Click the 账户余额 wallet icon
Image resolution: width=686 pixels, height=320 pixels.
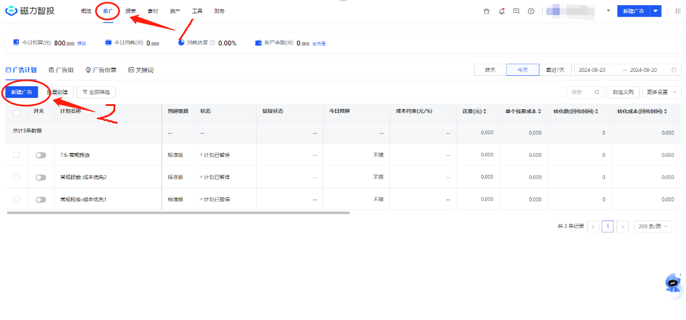258,42
